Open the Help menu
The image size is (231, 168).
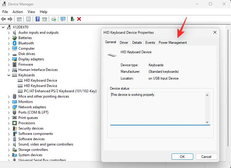tap(43, 12)
